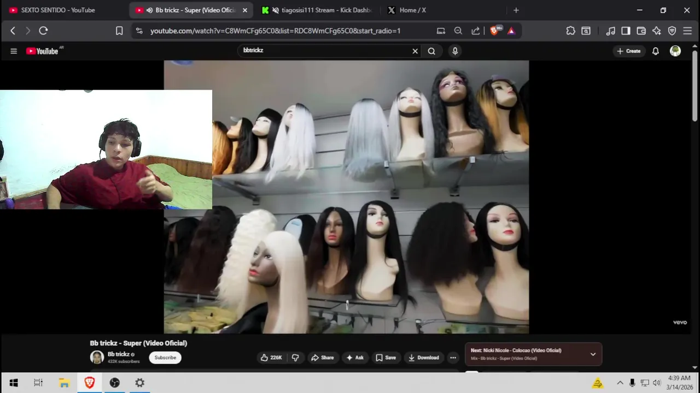This screenshot has height=393, width=700.
Task: Subscribe to Bb trickz channel
Action: pyautogui.click(x=165, y=358)
